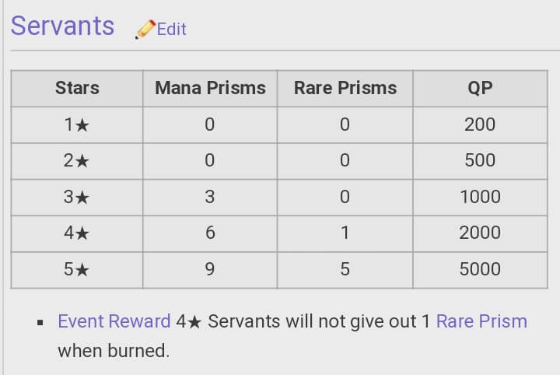Click the 5★ row label
This screenshot has width=560, height=375.
point(77,270)
